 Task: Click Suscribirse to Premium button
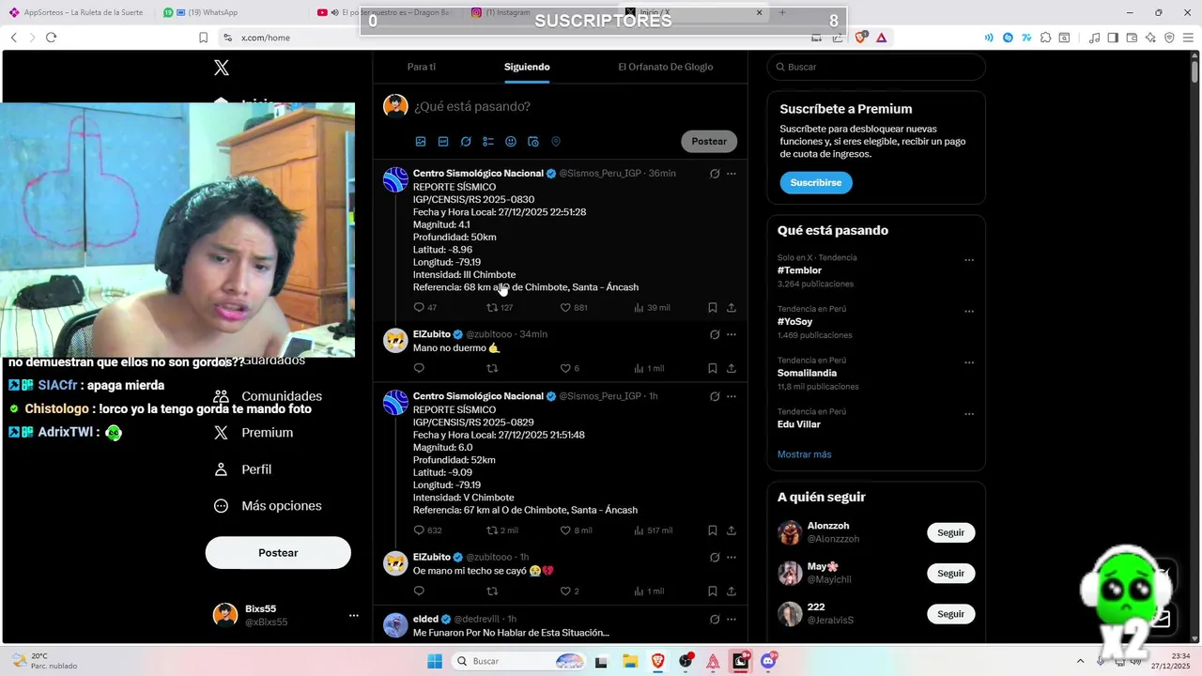pyautogui.click(x=815, y=182)
